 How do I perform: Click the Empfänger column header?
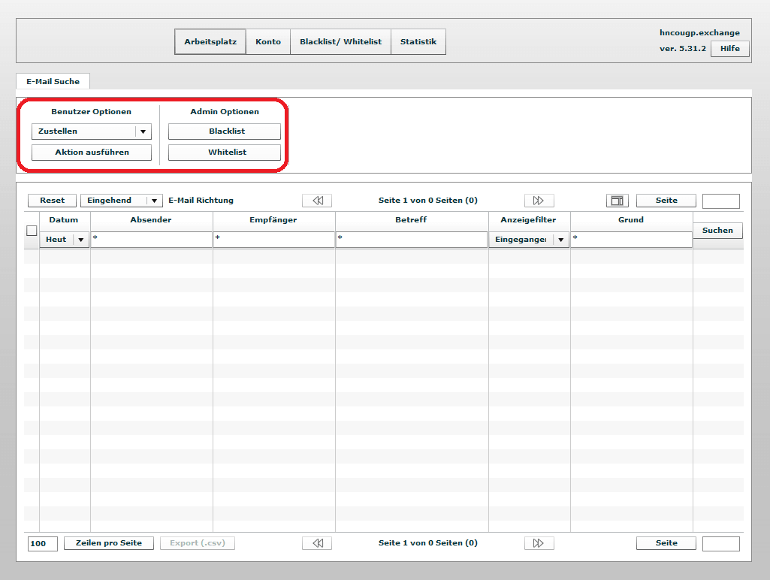click(273, 220)
